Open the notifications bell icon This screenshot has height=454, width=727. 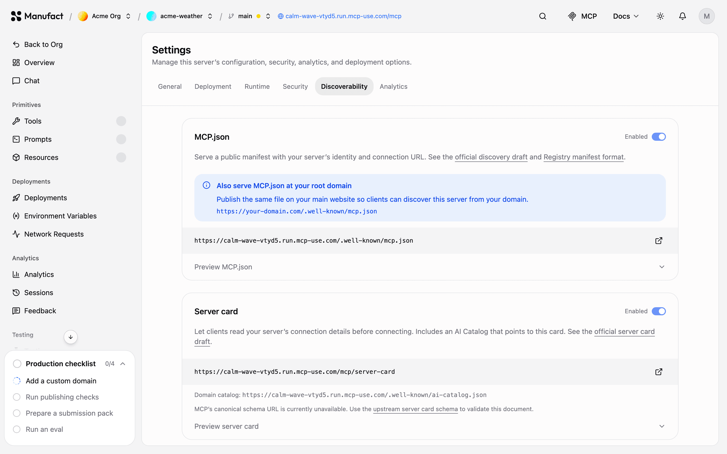pos(683,16)
